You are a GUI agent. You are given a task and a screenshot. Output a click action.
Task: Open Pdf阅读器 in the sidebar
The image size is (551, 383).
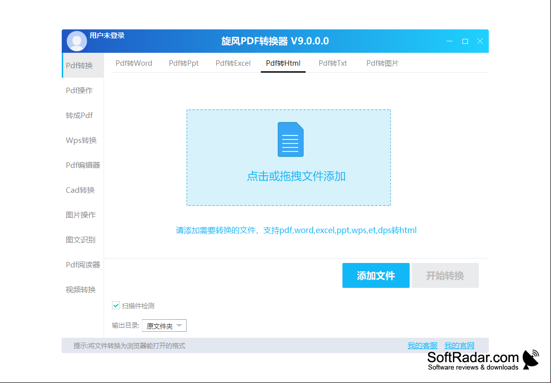[83, 265]
